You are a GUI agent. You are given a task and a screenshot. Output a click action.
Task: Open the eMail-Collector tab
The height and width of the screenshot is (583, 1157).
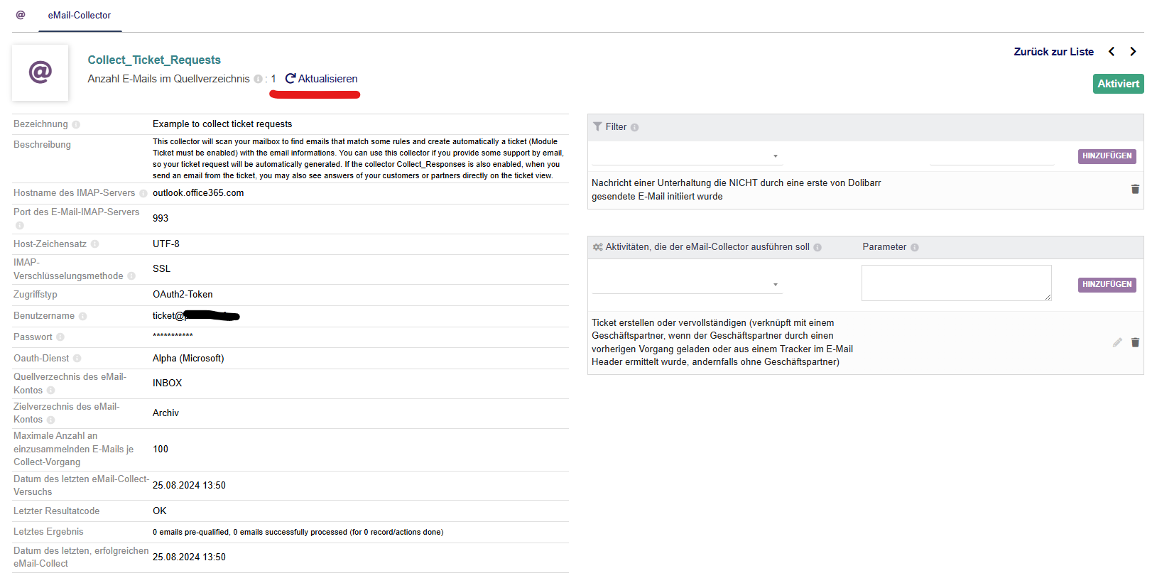80,16
